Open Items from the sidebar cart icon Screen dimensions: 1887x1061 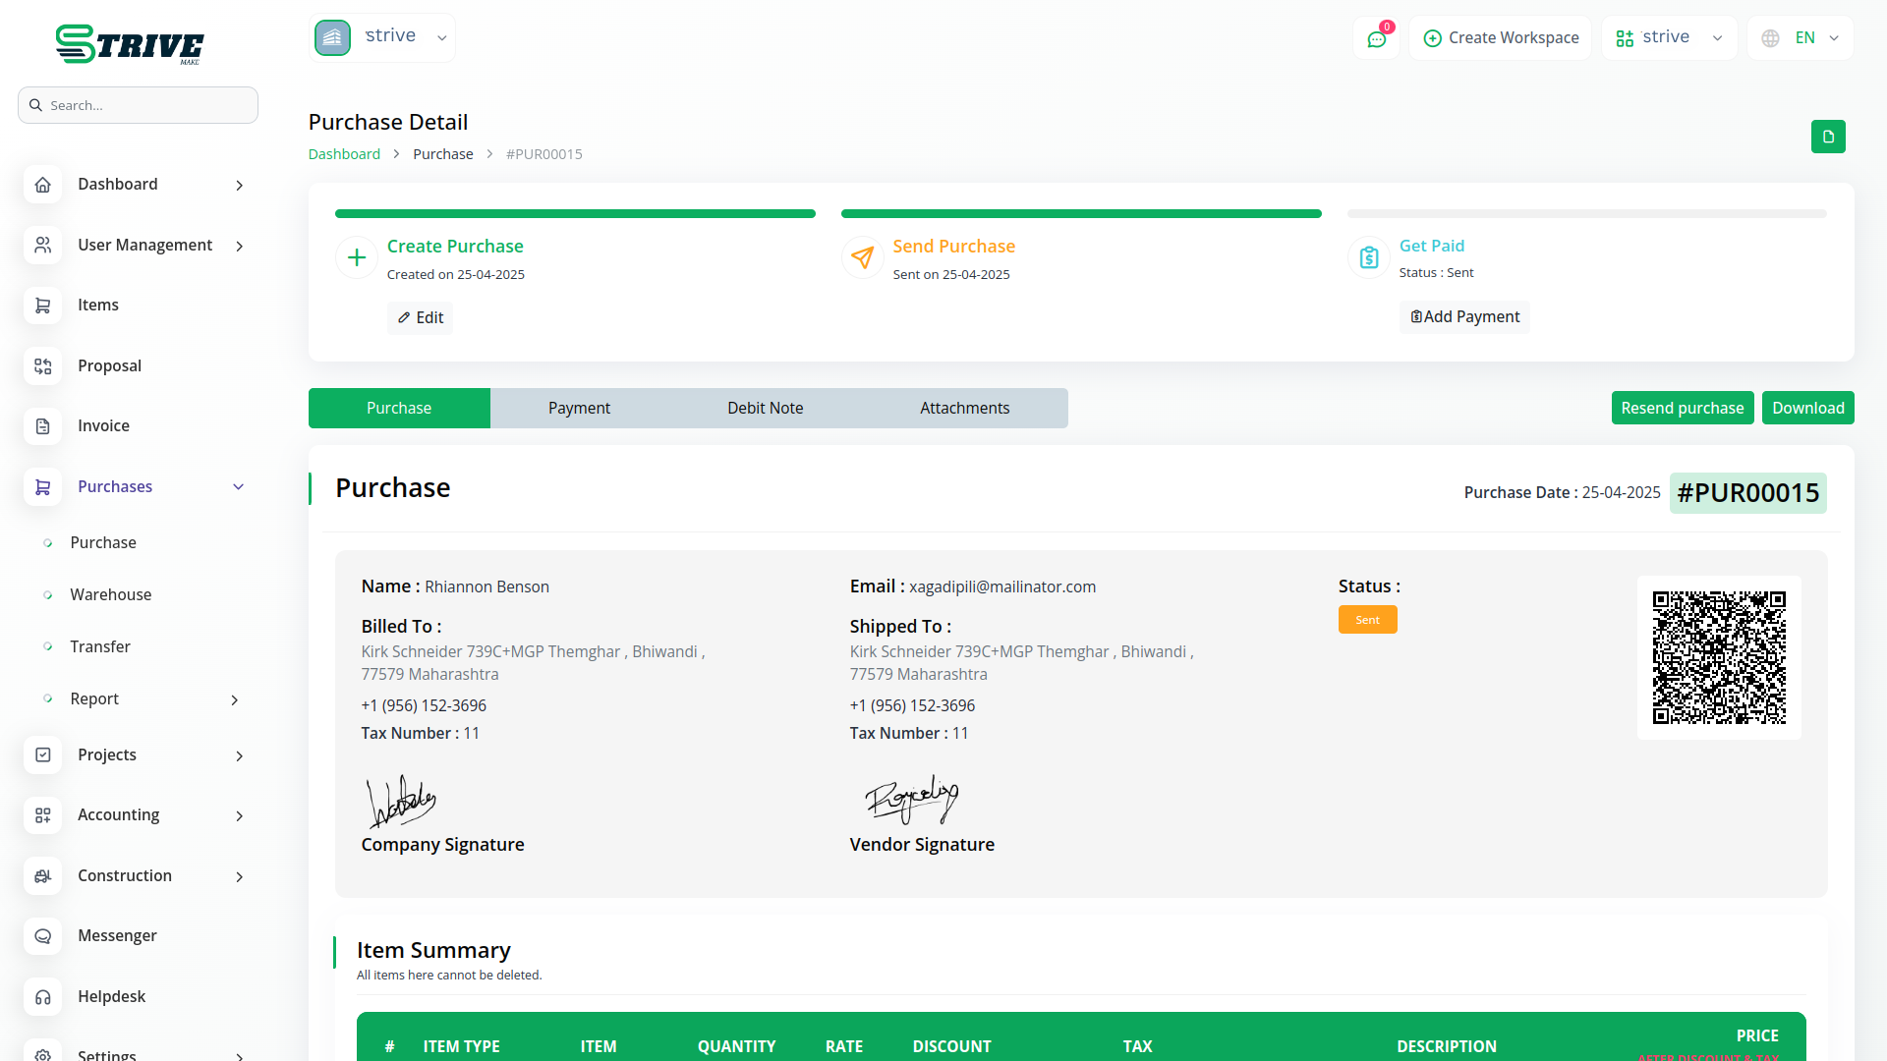click(43, 306)
